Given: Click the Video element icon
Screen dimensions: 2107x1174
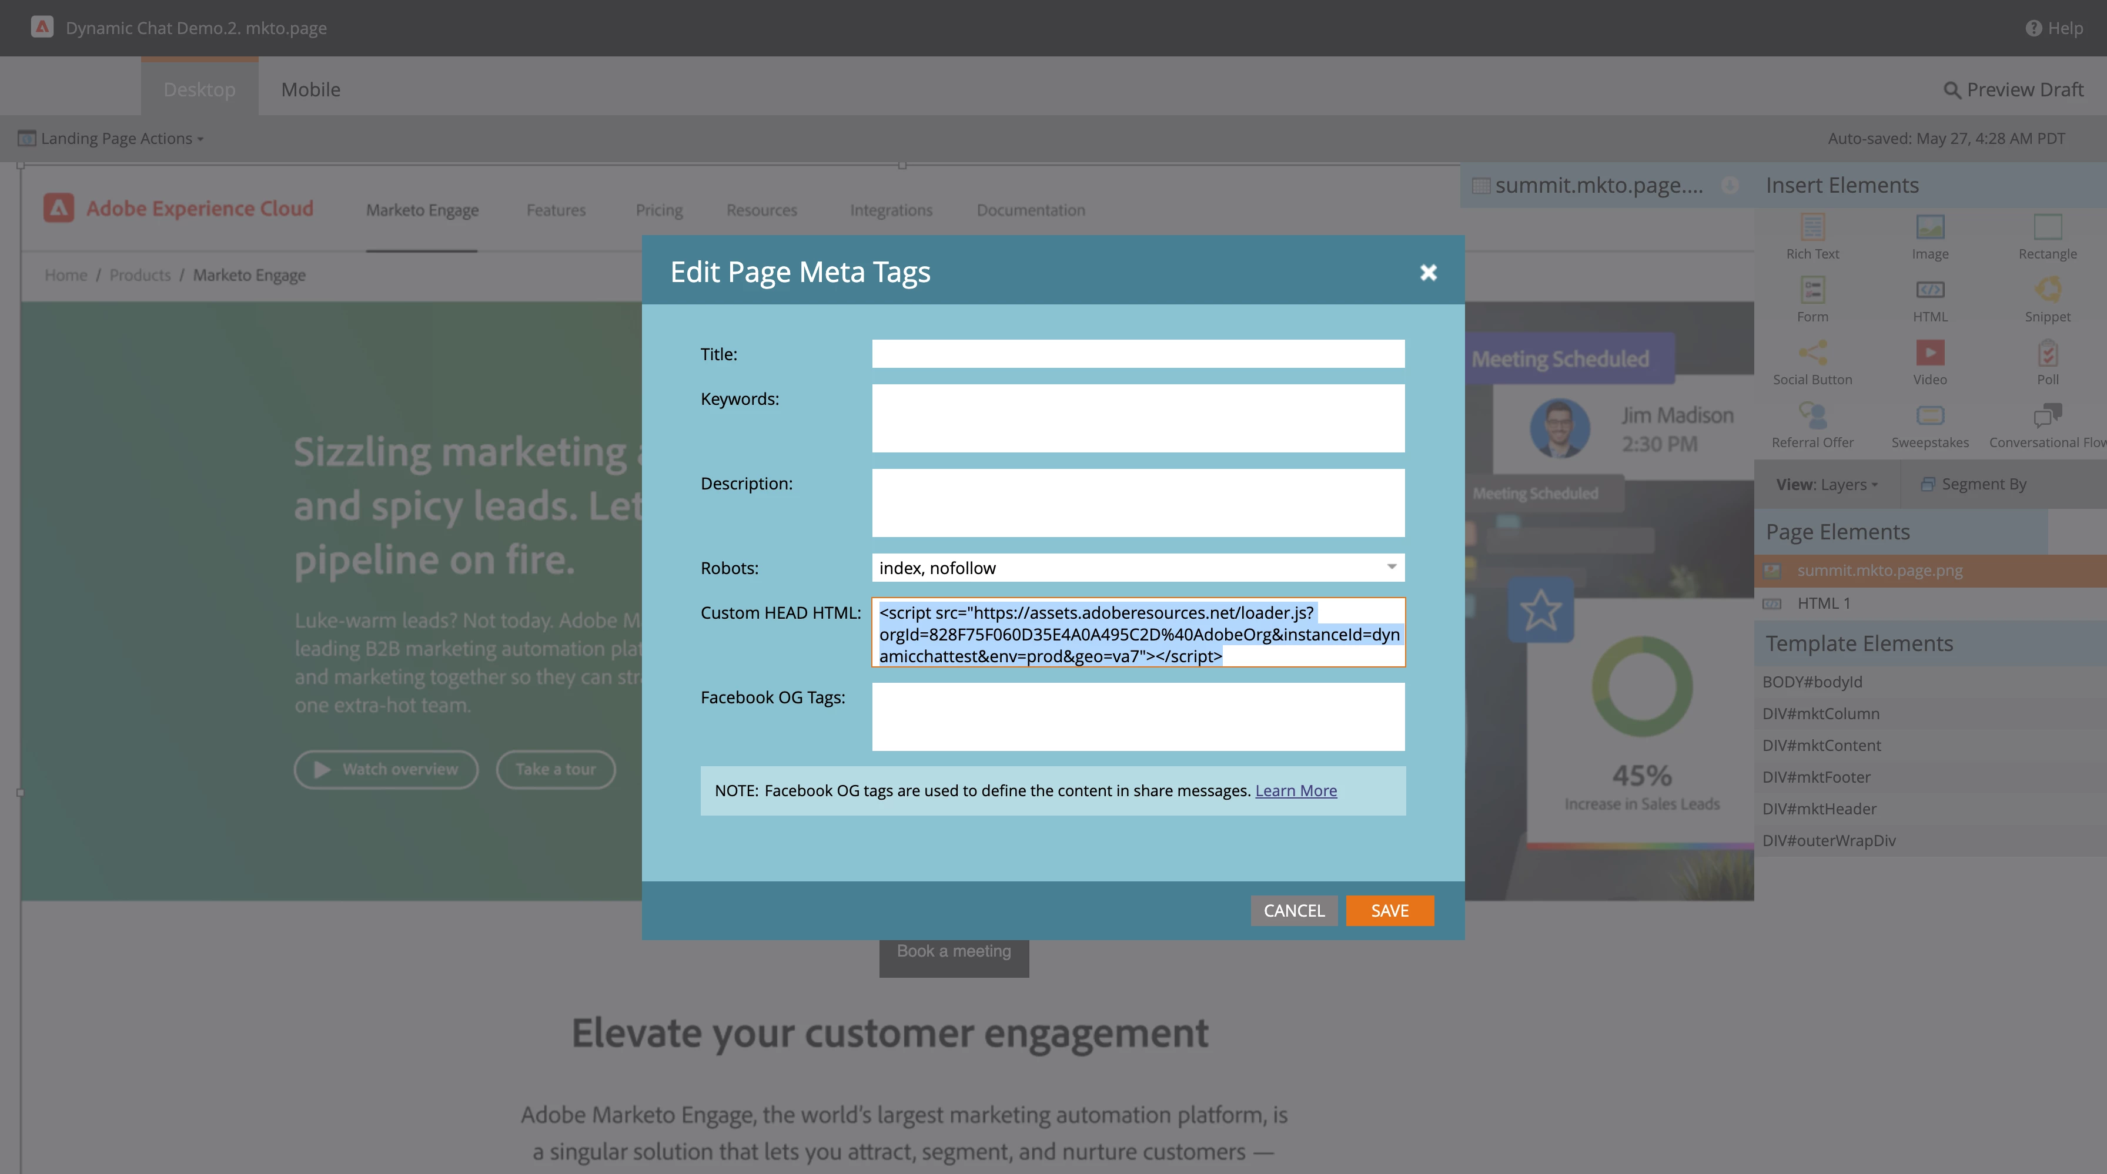Looking at the screenshot, I should click(1929, 353).
